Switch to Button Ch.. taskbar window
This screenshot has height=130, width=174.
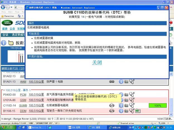point(37,127)
